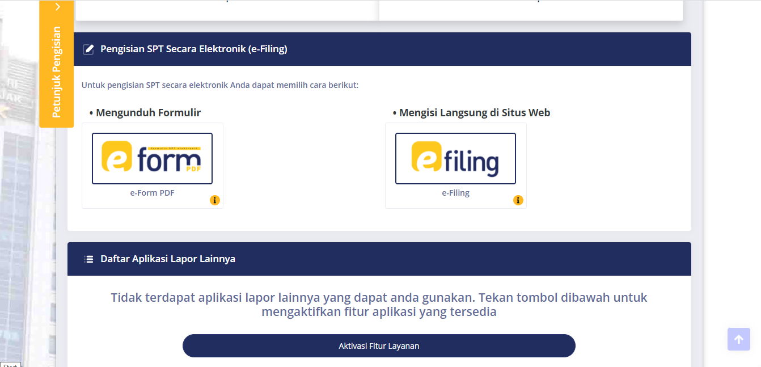Click the e-Form PDF text label
The width and height of the screenshot is (761, 367).
[x=152, y=193]
